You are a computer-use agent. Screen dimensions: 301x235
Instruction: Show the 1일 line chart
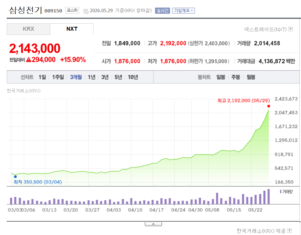tap(42, 77)
